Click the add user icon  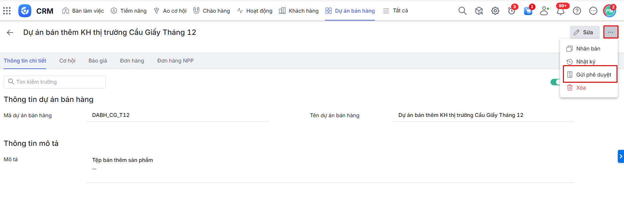coord(544,11)
